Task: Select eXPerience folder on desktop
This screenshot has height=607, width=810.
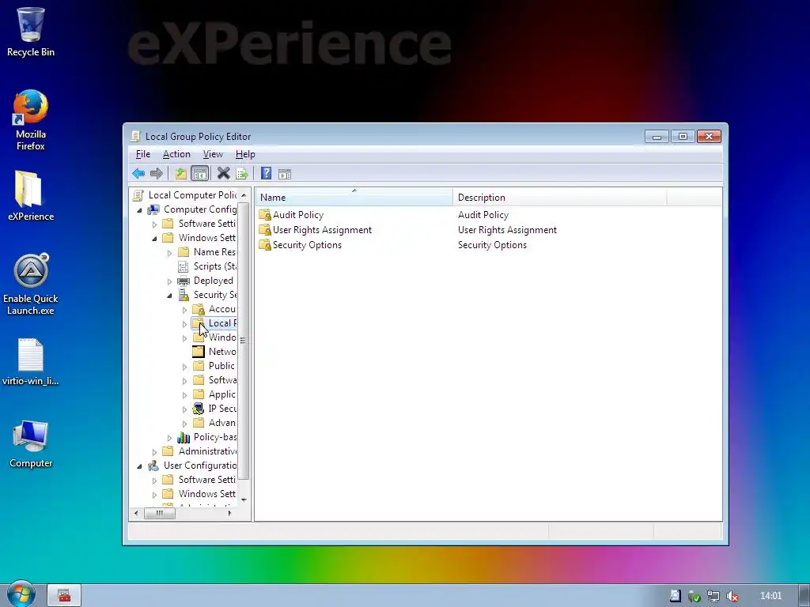Action: pyautogui.click(x=31, y=196)
